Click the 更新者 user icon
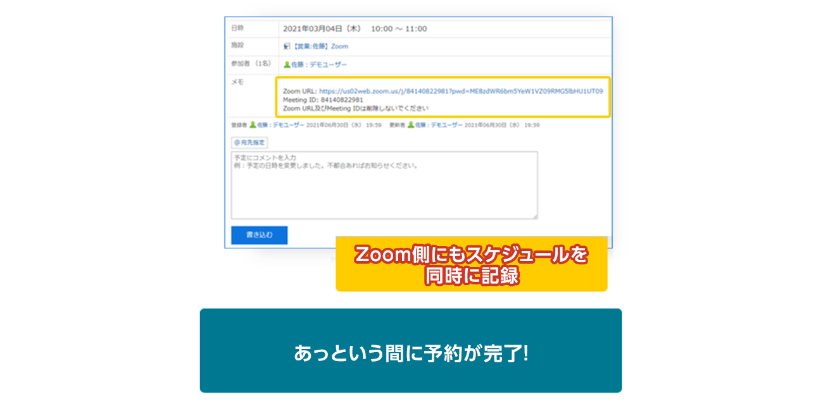Viewport: 823px width, 411px height. (411, 125)
